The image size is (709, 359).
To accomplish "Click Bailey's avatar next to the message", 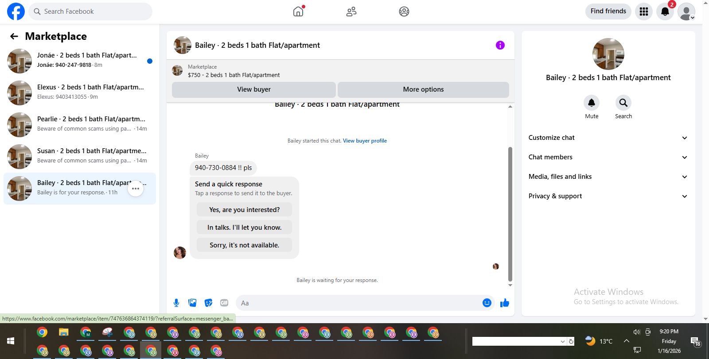I will 180,253.
